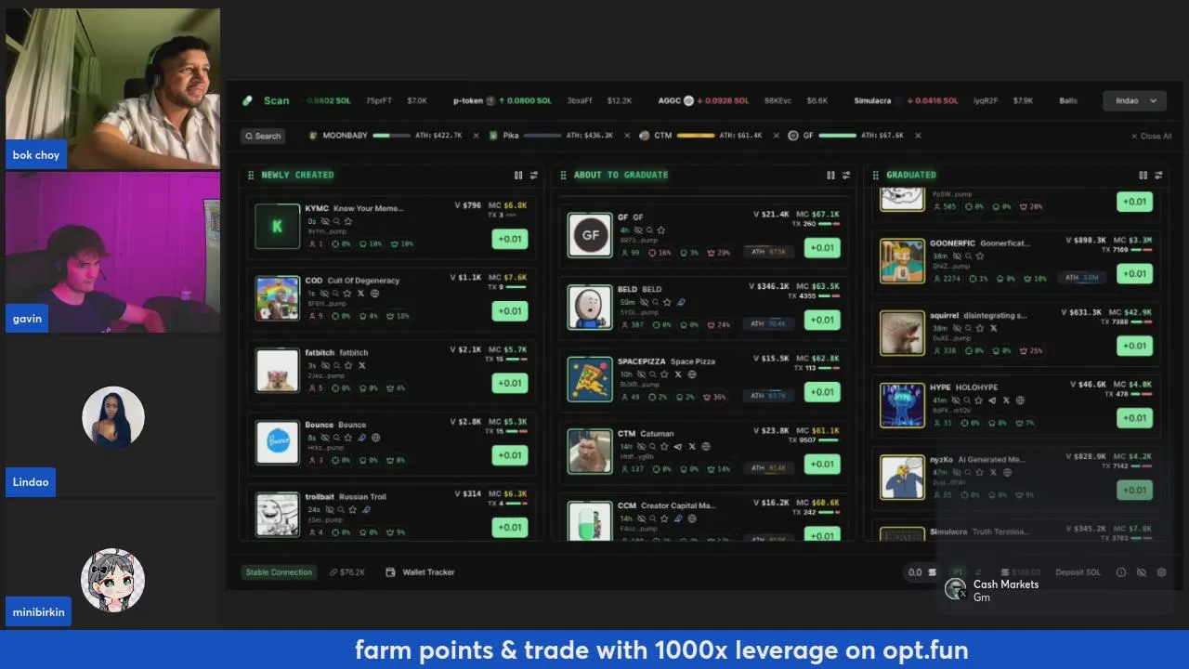This screenshot has width=1189, height=669.
Task: Star the BELD token
Action: [667, 302]
